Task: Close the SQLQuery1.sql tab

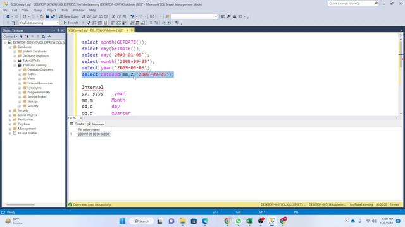Action: coord(132,30)
